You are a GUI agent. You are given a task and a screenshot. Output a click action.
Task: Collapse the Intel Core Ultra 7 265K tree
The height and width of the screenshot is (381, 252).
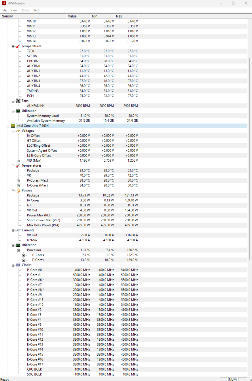(x=8, y=126)
